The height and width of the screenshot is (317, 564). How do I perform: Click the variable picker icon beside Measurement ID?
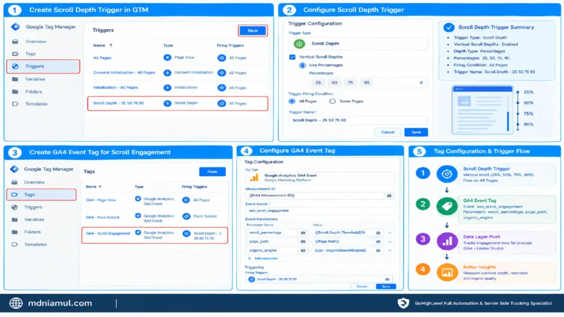(389, 195)
